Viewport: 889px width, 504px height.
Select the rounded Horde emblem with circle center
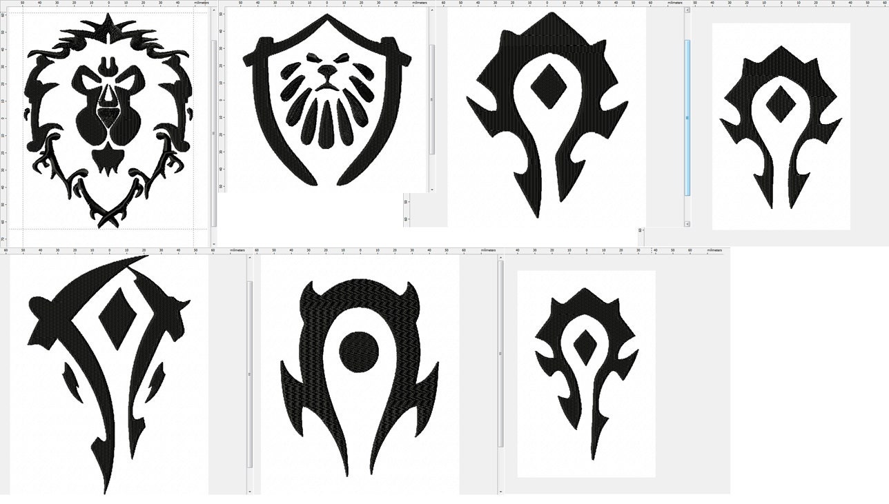[x=359, y=379]
